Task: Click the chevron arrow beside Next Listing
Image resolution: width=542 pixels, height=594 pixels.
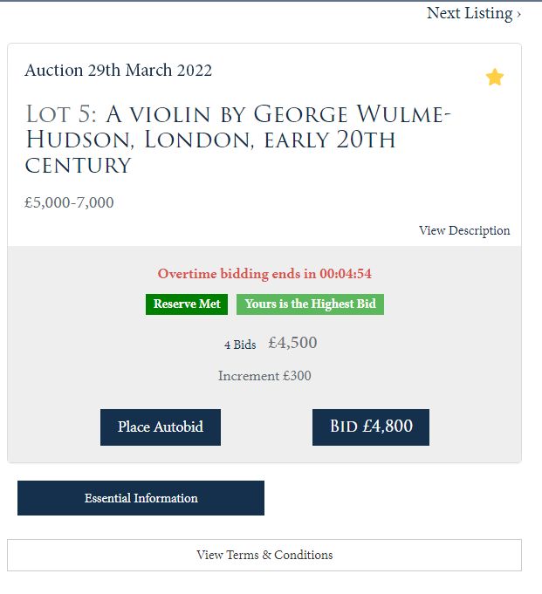Action: pyautogui.click(x=519, y=14)
